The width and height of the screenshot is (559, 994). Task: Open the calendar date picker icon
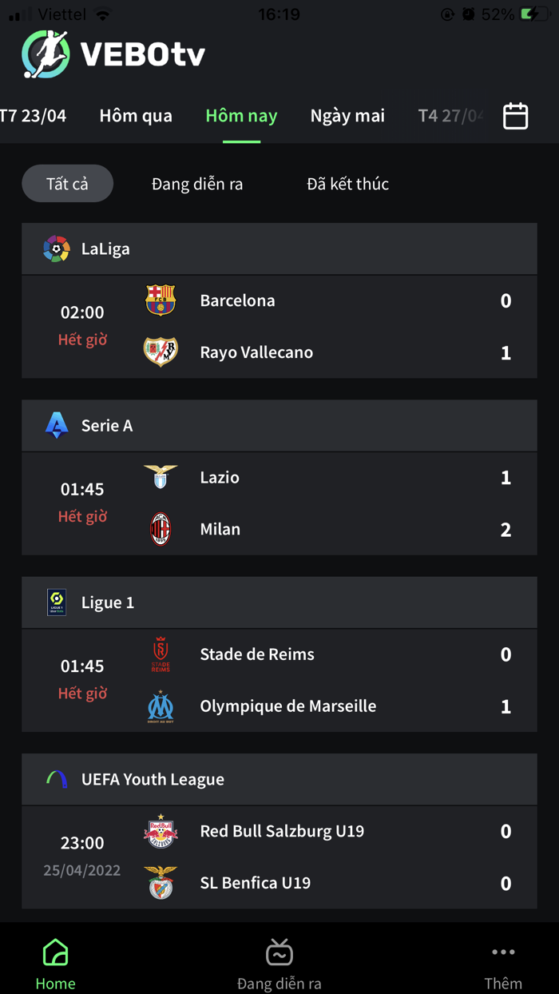(515, 117)
